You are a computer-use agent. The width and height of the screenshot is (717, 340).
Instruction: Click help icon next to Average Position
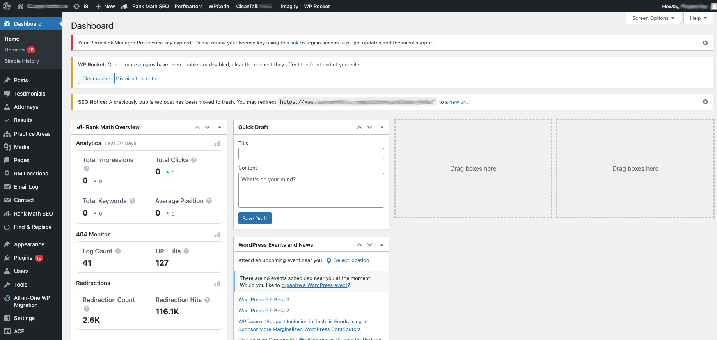[209, 201]
